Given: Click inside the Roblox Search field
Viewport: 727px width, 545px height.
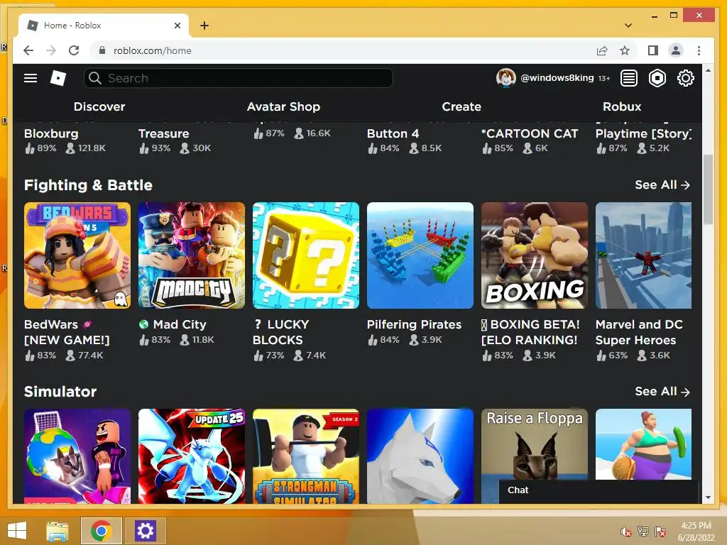Looking at the screenshot, I should [x=239, y=78].
